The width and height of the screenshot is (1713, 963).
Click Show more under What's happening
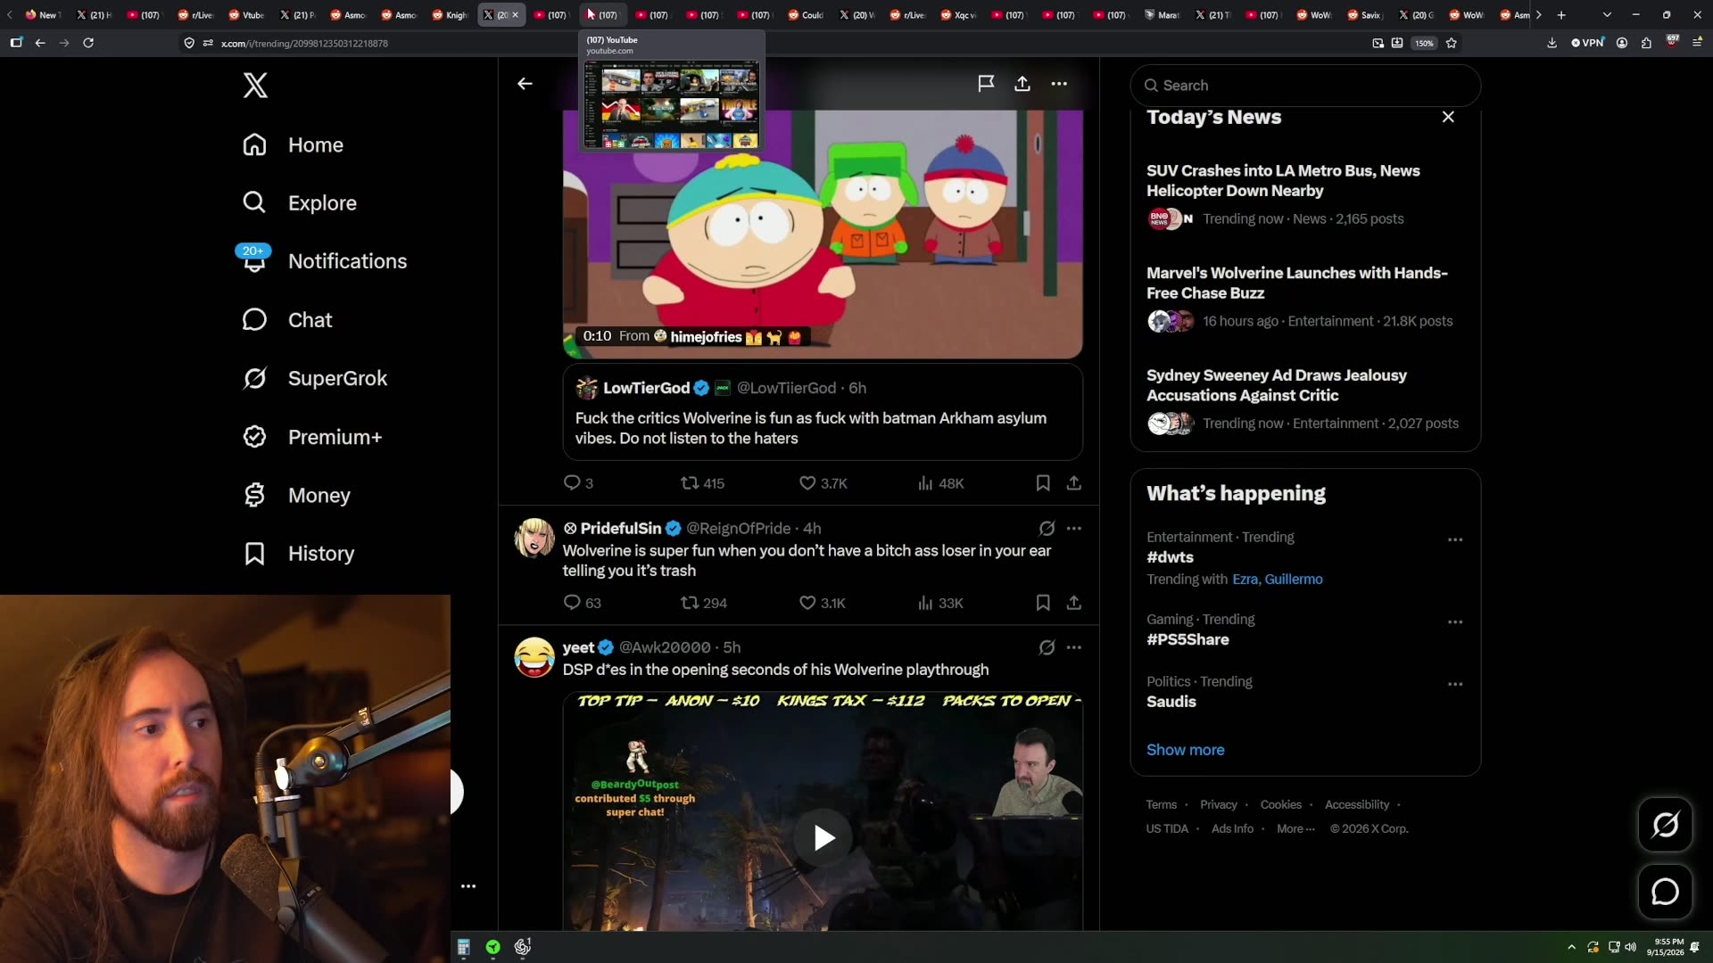coord(1185,750)
